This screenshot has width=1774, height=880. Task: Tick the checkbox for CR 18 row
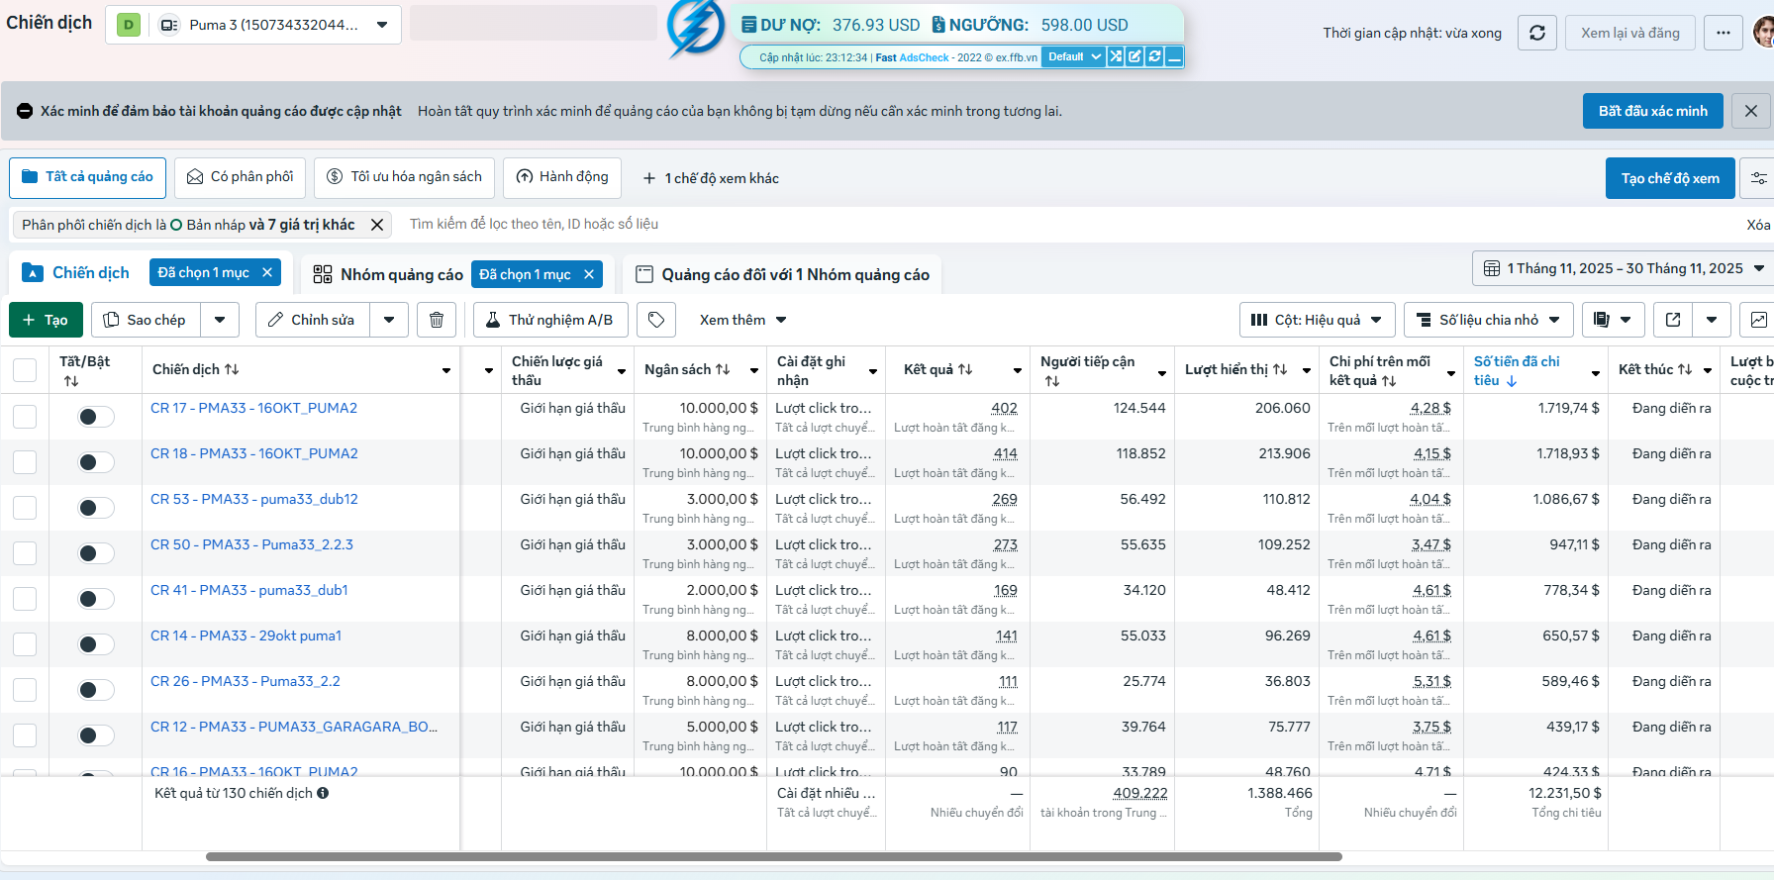[x=25, y=462]
